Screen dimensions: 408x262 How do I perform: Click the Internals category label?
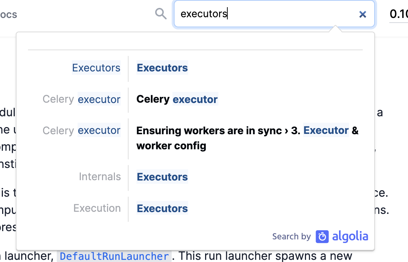[x=100, y=177]
